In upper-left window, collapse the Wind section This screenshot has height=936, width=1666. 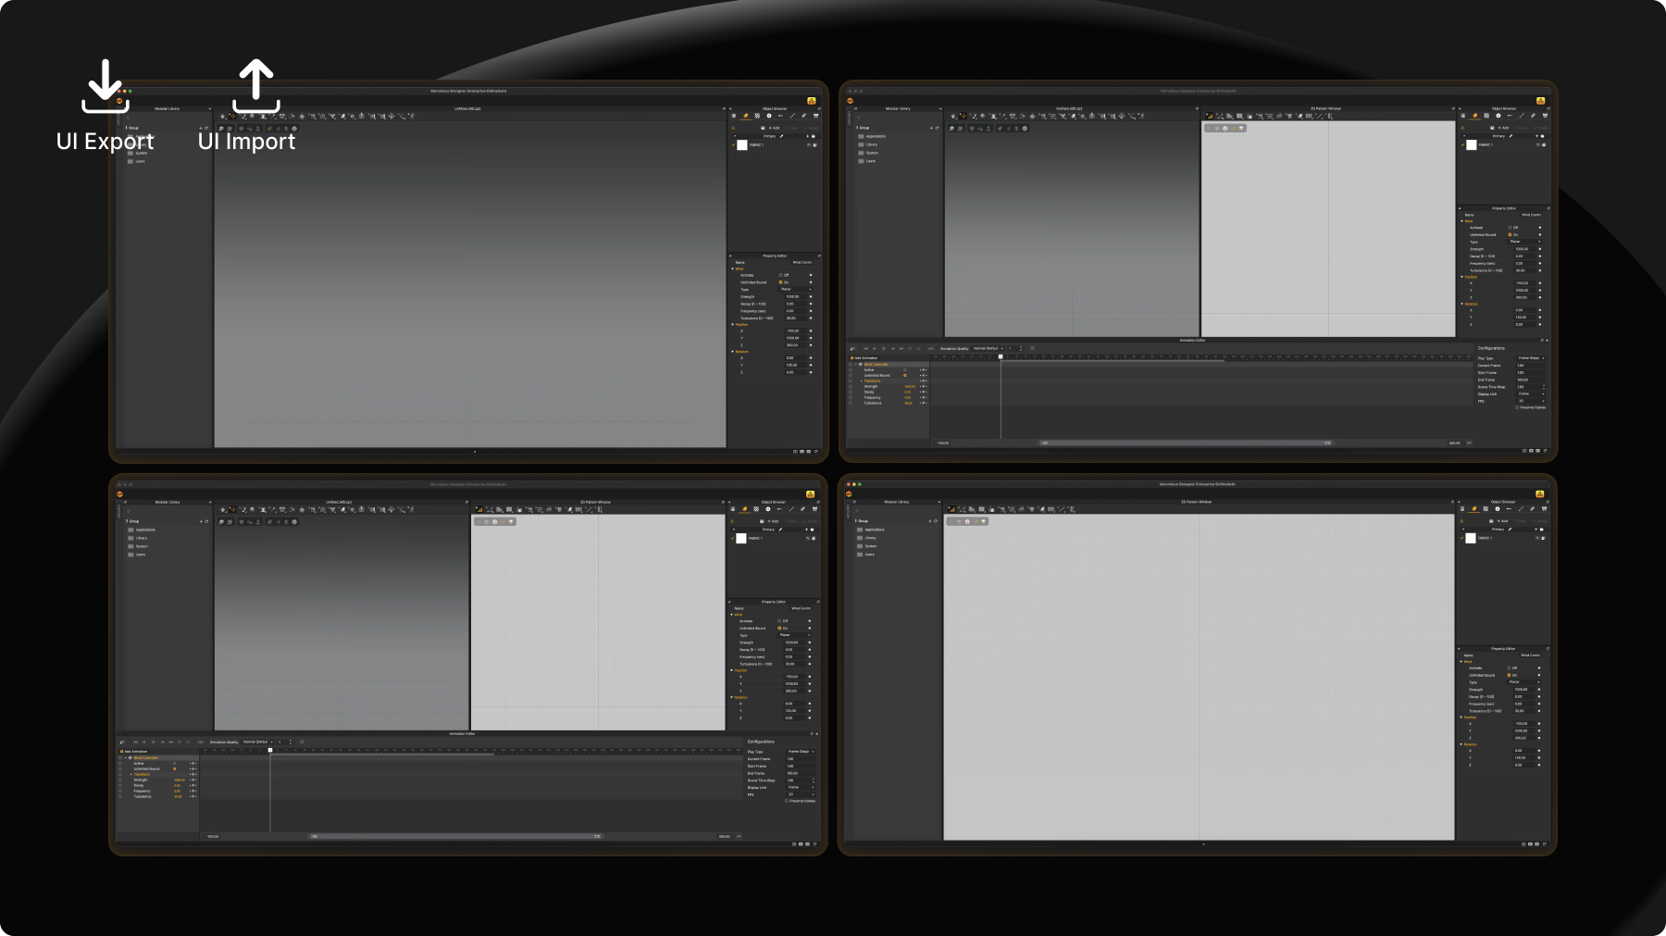click(732, 268)
